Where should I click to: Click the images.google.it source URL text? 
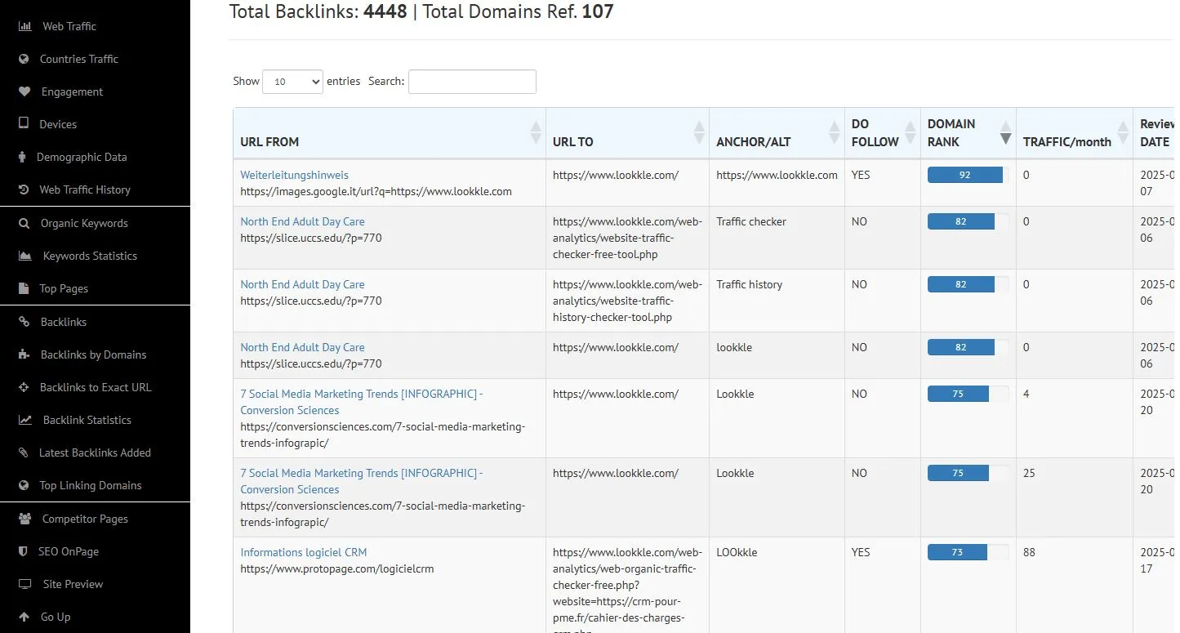376,191
